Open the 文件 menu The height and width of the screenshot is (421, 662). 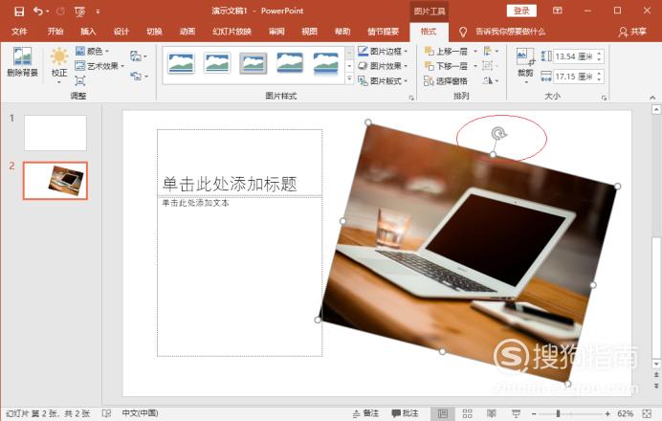[x=19, y=32]
